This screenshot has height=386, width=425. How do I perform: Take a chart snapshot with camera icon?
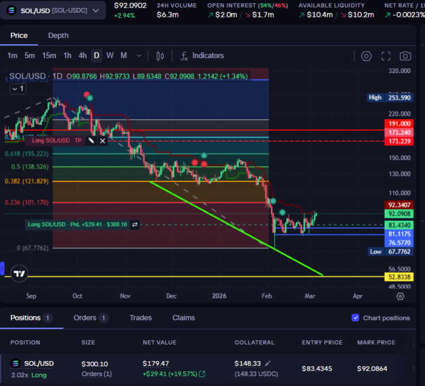pyautogui.click(x=405, y=56)
